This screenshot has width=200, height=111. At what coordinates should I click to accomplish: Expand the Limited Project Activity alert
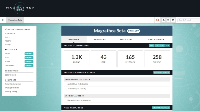76,89
